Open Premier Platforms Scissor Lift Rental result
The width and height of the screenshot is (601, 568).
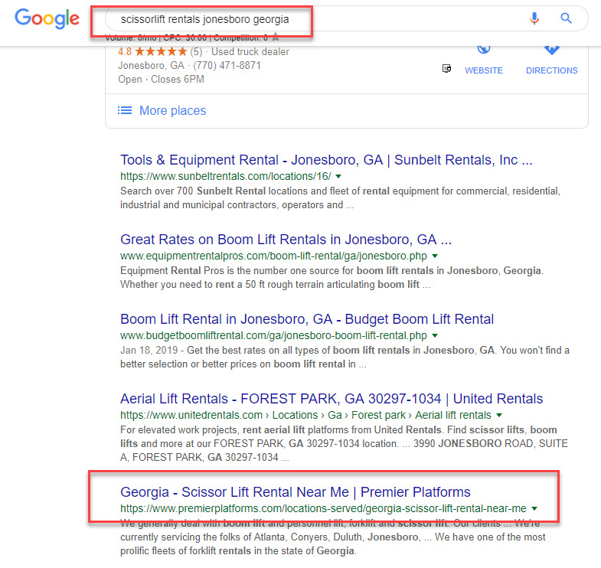pyautogui.click(x=295, y=492)
